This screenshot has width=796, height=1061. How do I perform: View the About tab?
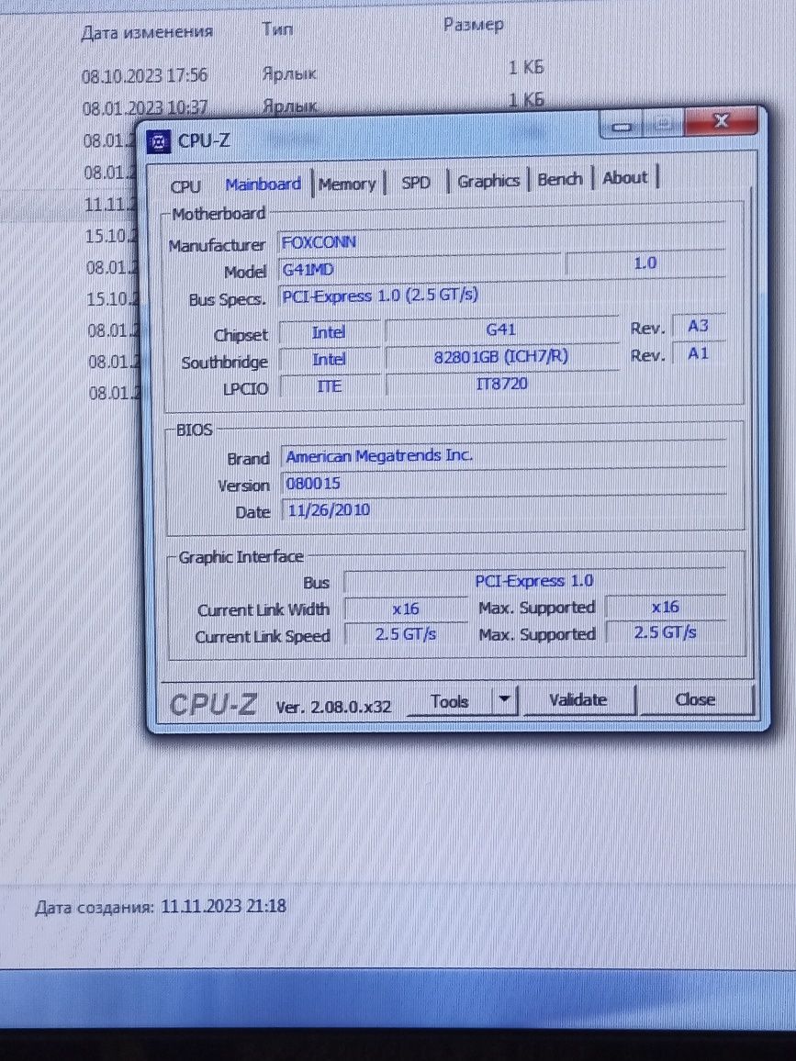tap(624, 178)
